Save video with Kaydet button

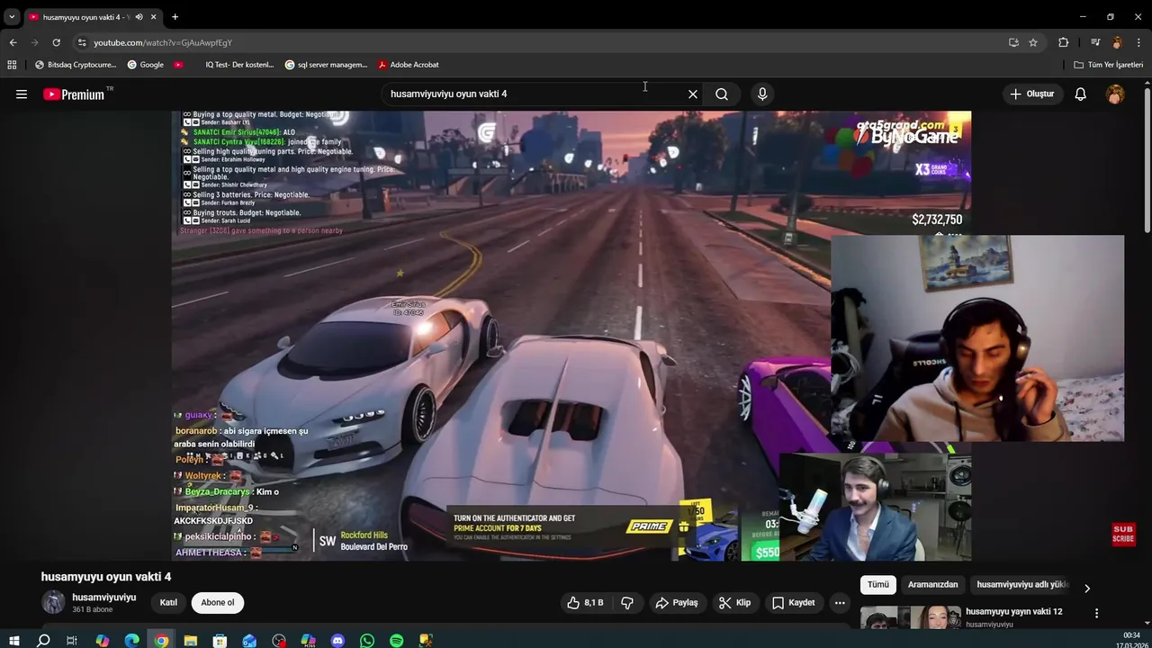pos(793,603)
